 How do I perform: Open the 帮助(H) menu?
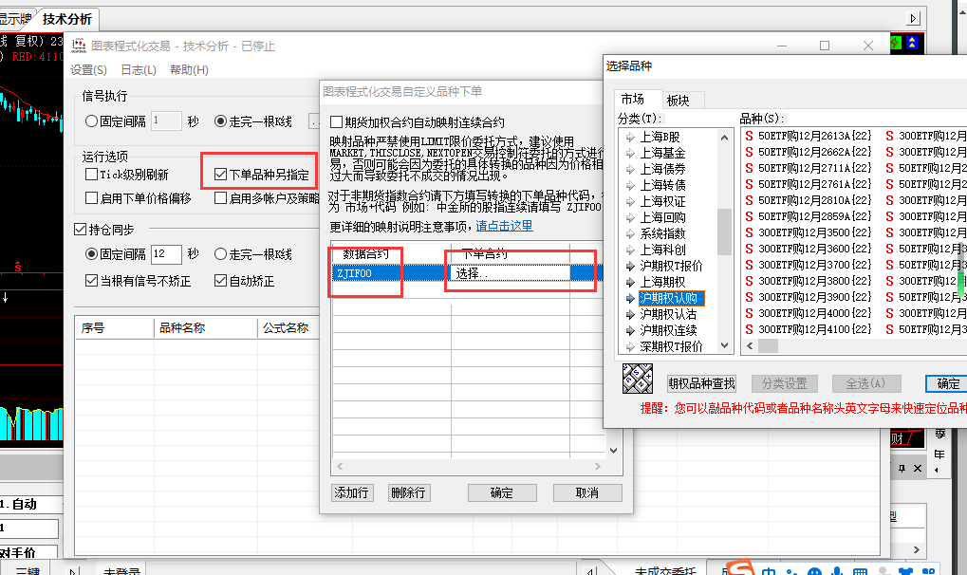(x=190, y=69)
